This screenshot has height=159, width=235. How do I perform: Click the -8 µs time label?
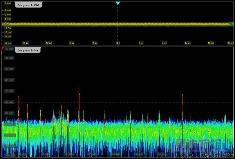72,43
